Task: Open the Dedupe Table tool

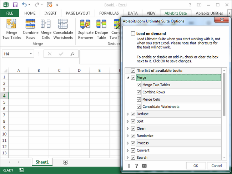Action: (101, 29)
